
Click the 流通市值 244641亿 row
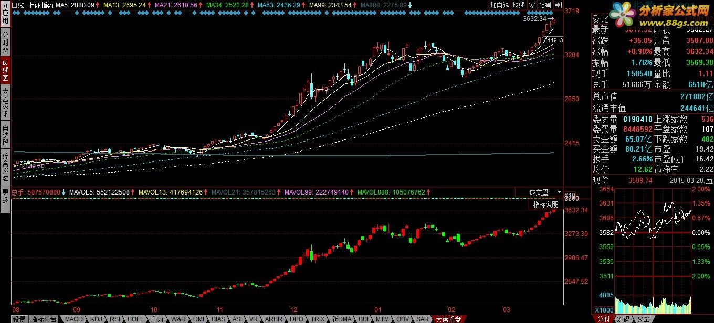click(x=653, y=108)
